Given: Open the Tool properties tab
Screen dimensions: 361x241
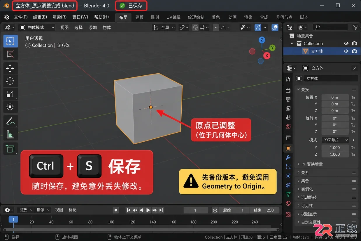Looking at the screenshot, I should click(x=288, y=79).
